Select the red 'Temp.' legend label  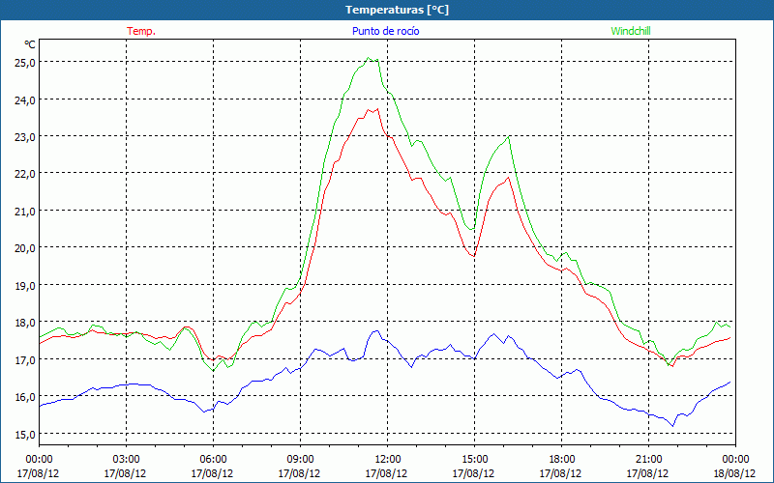[x=141, y=31]
